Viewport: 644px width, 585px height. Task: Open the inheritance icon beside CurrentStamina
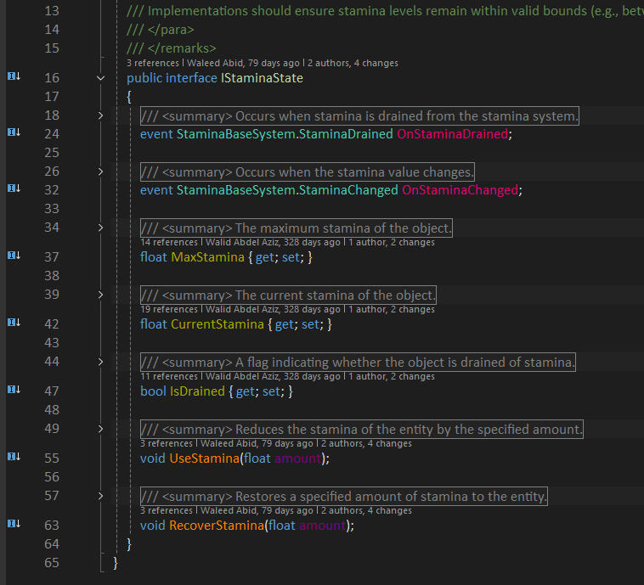point(14,323)
